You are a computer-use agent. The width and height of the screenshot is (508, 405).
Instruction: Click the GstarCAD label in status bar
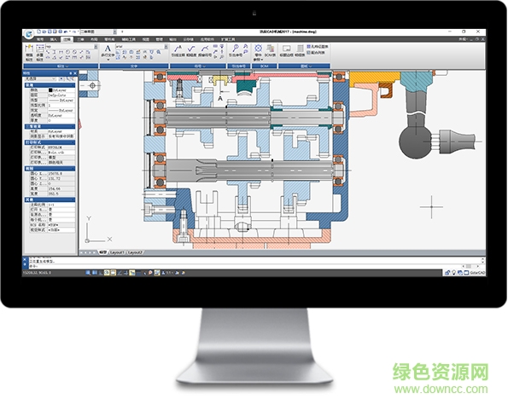[477, 273]
